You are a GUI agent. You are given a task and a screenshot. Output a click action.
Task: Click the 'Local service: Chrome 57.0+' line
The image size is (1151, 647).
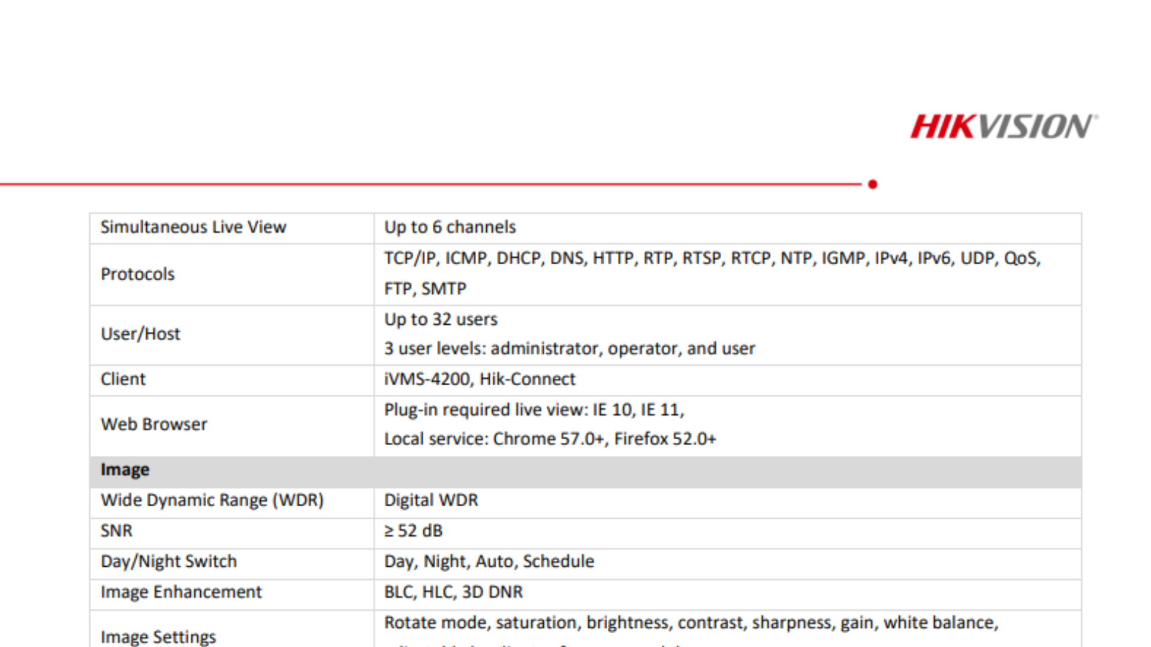550,439
